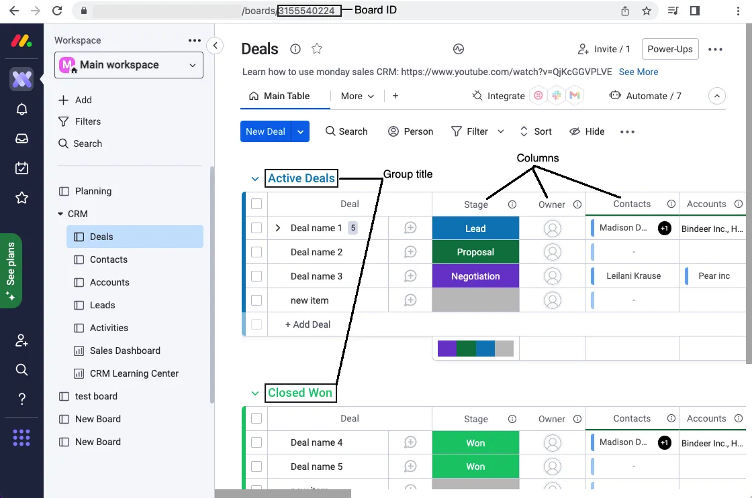Screen dimensions: 752x498
Task: Reload the browser page
Action: (x=57, y=11)
